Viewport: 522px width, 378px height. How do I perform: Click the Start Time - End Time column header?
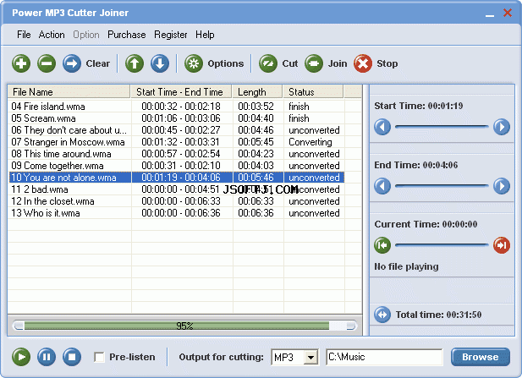(x=181, y=92)
